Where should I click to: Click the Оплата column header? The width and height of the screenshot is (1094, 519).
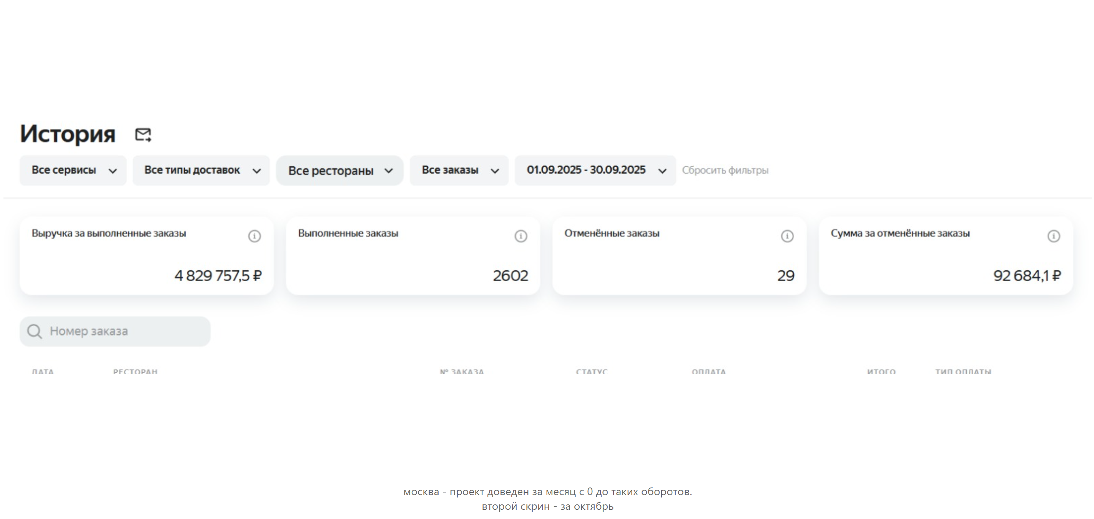(x=708, y=372)
